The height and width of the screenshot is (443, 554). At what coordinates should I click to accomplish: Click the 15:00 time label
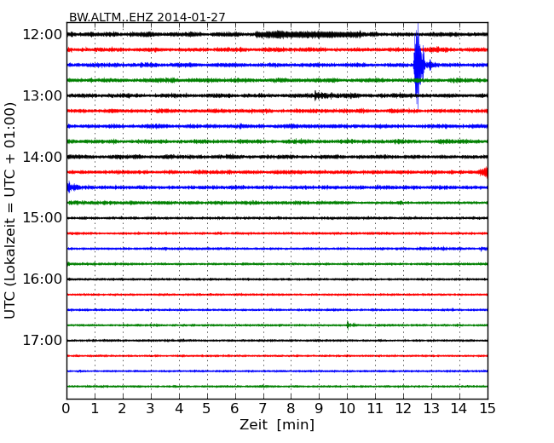42,218
